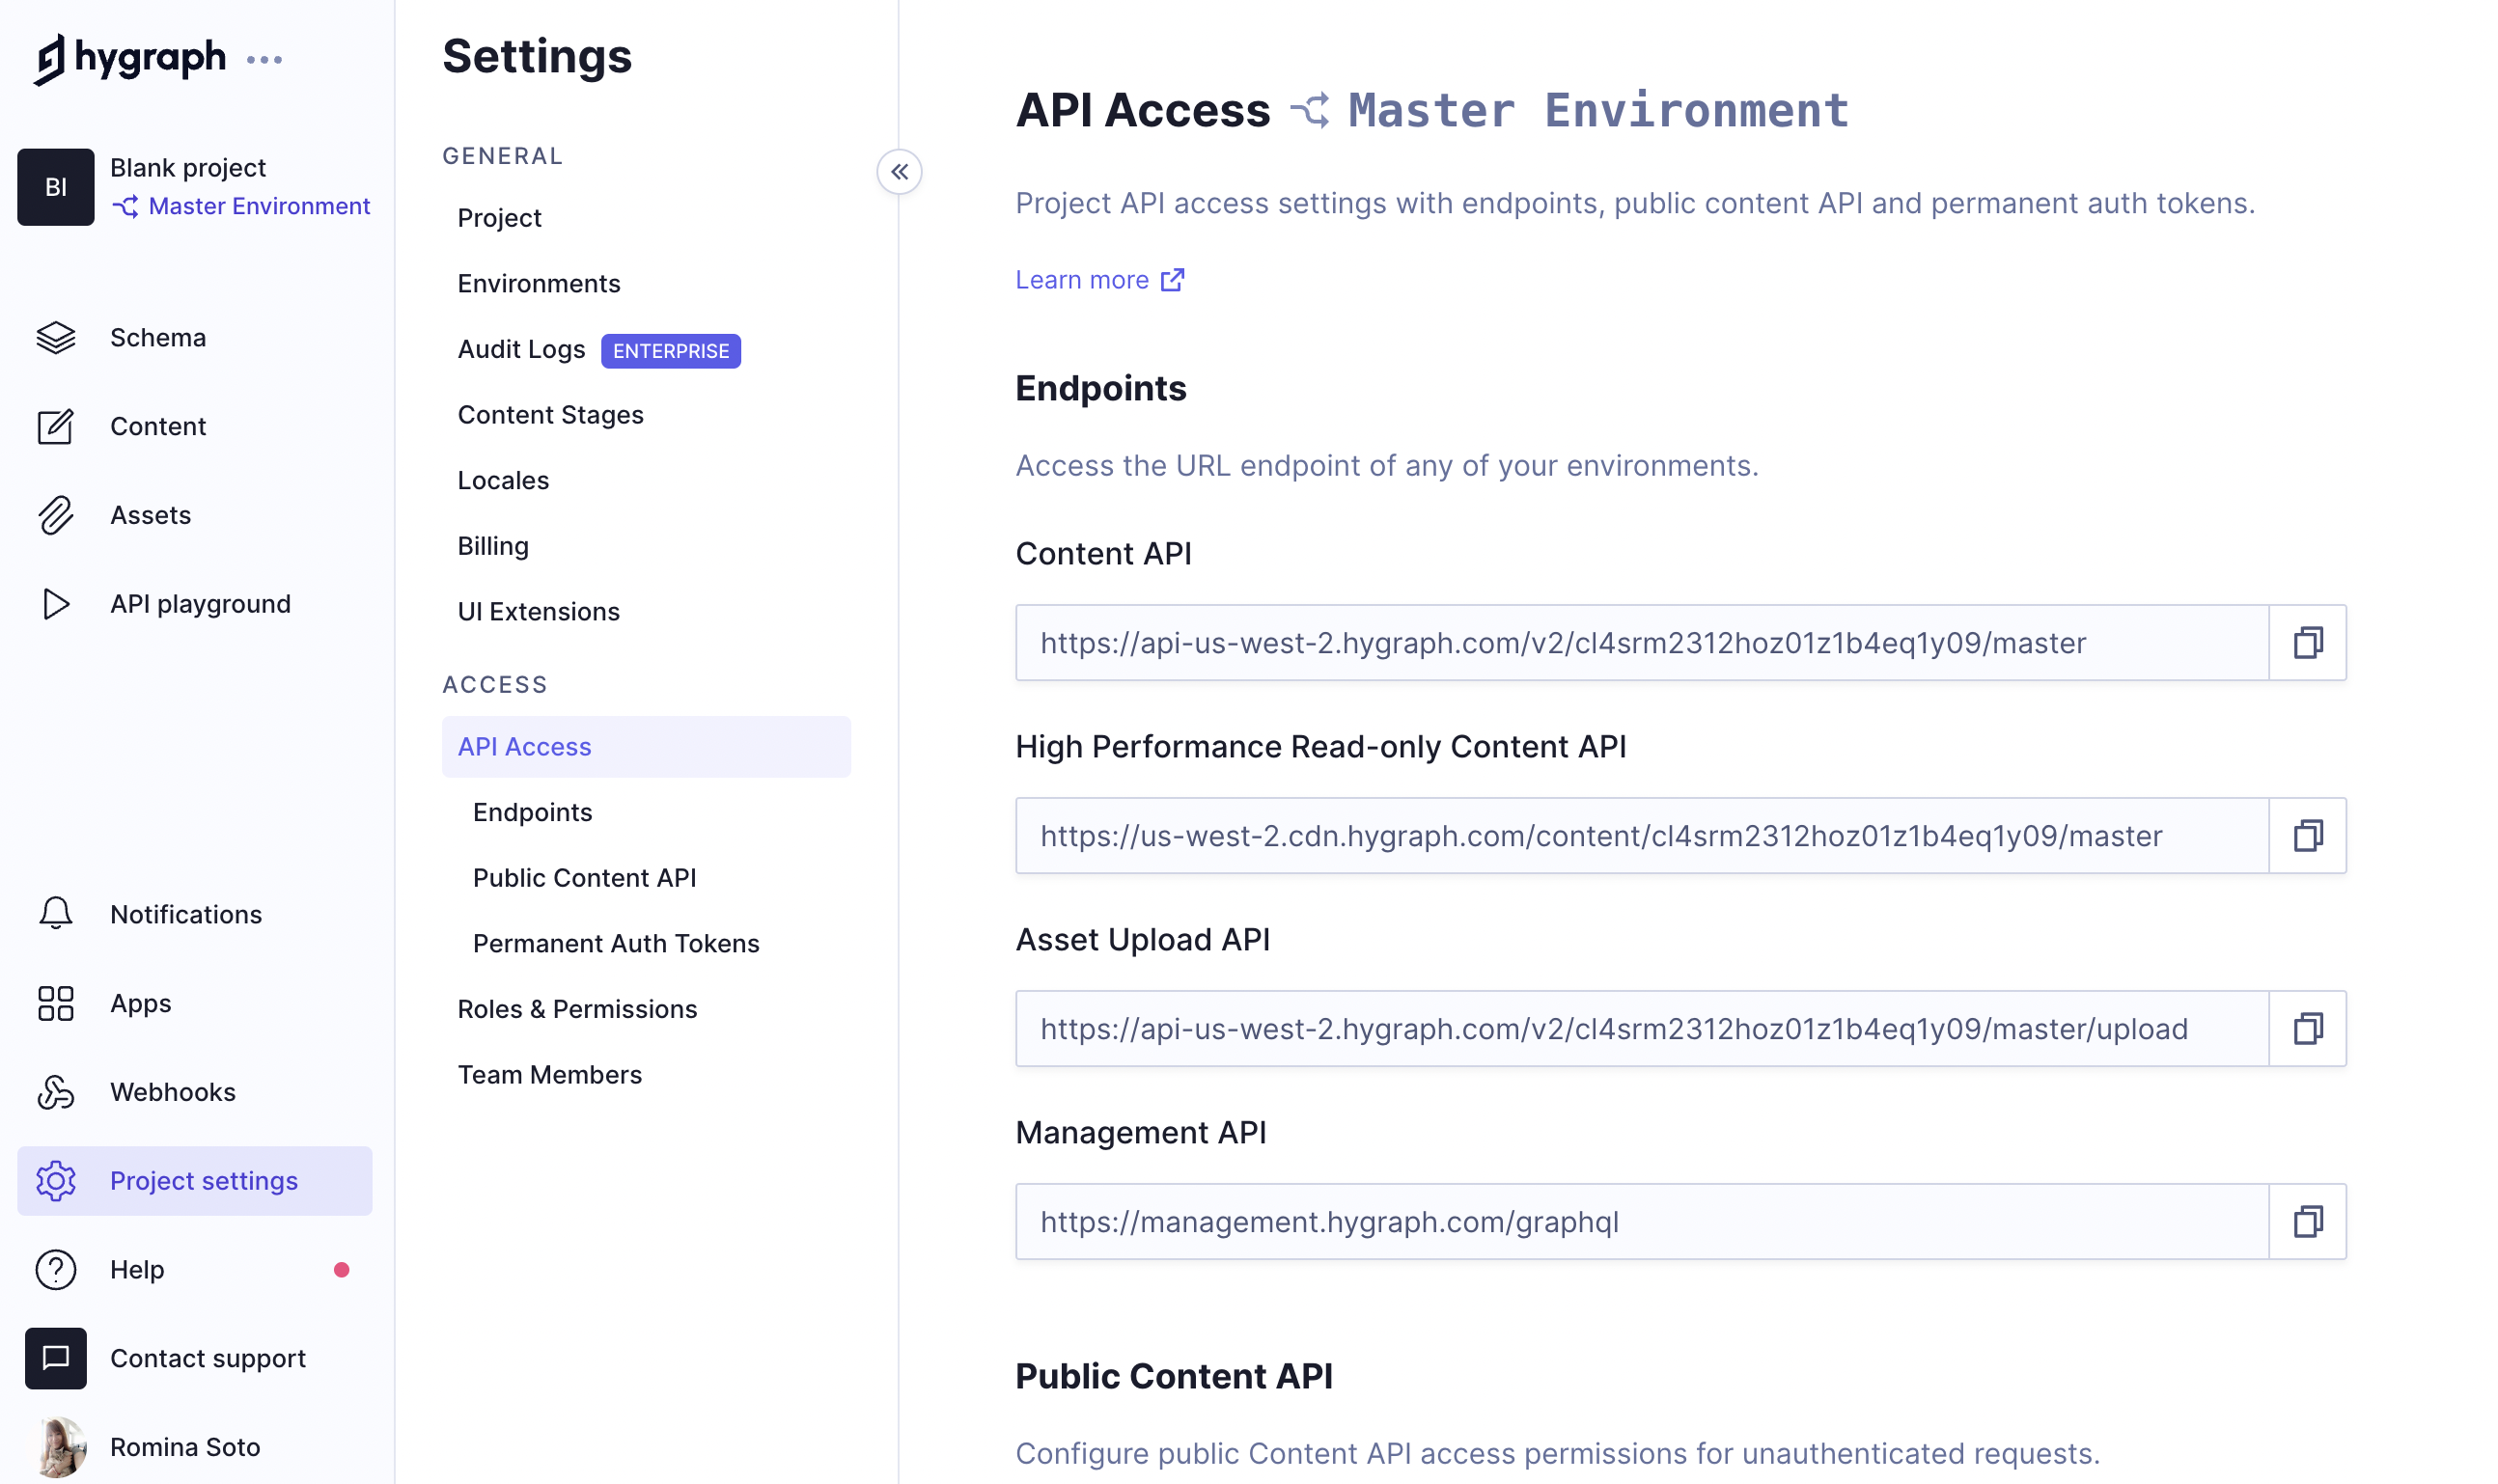Click the Webhooks icon in sidebar
This screenshot has width=2498, height=1484.
pos(55,1092)
